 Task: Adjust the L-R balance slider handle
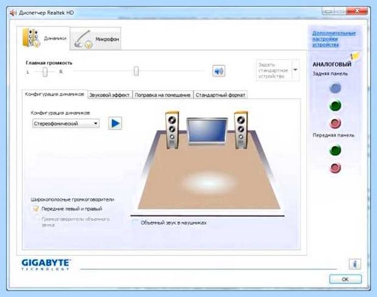click(45, 72)
